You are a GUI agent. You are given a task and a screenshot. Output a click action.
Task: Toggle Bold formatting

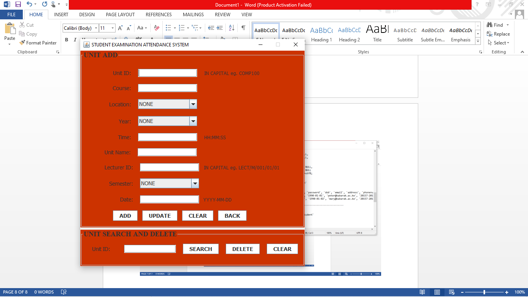click(66, 40)
